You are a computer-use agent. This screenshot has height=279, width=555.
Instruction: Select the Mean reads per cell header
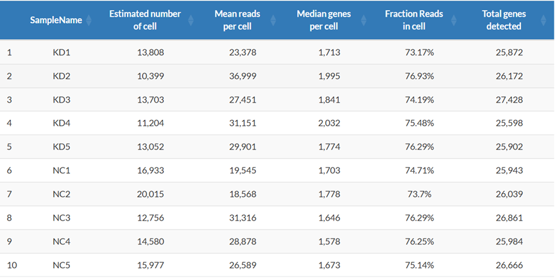tap(235, 21)
